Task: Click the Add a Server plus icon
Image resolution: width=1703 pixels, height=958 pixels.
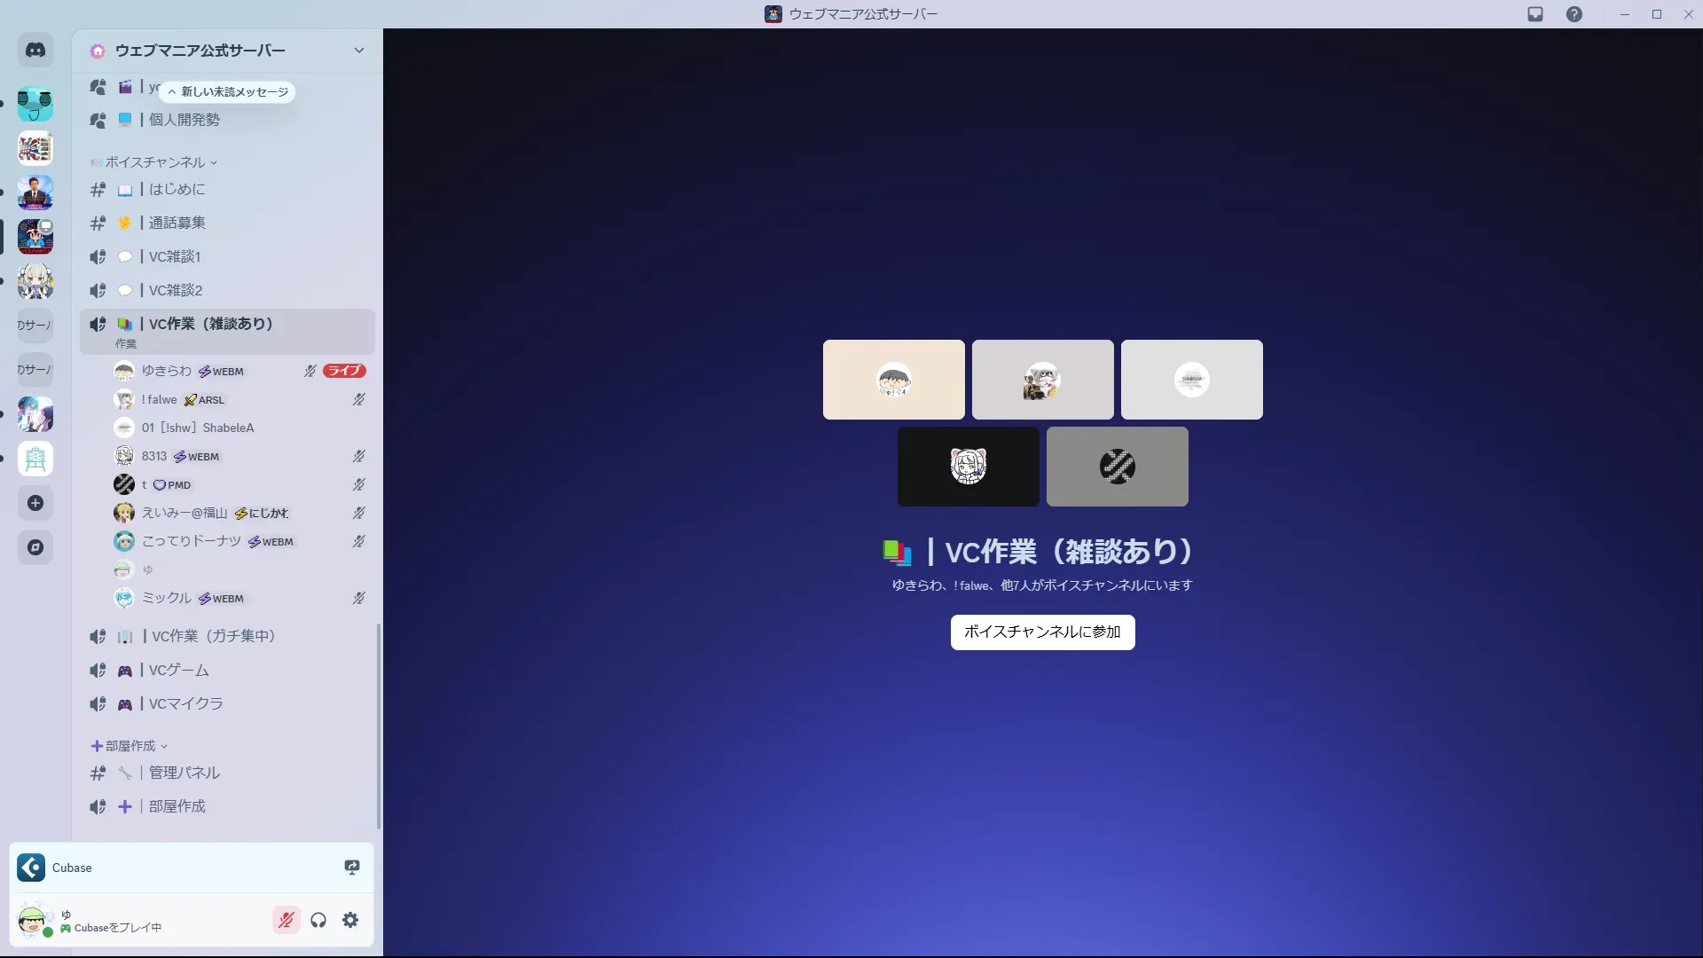Action: [x=35, y=504]
